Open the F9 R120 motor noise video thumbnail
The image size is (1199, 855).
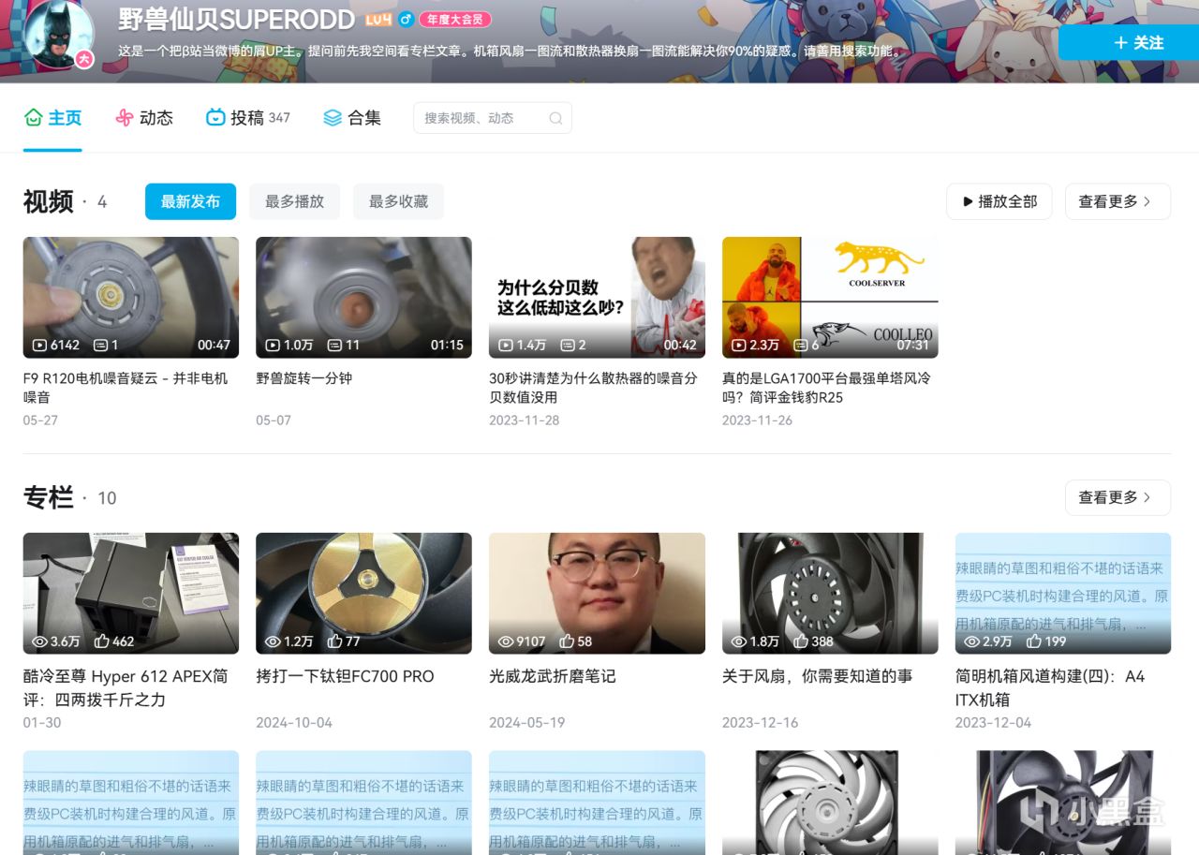pos(131,297)
